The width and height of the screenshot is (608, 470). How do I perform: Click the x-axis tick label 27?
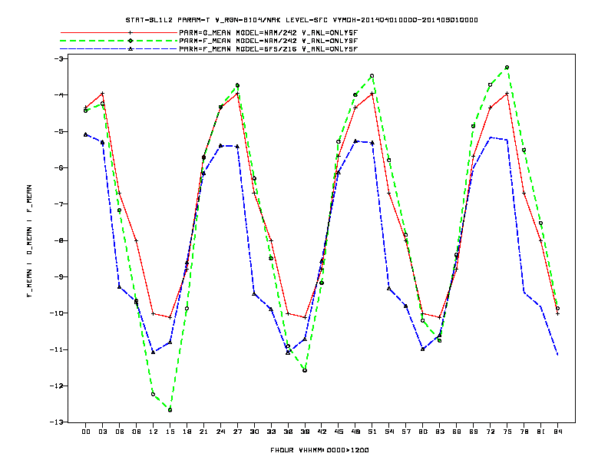[x=237, y=432]
